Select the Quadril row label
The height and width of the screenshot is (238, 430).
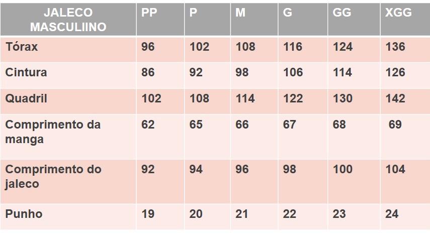coord(26,98)
